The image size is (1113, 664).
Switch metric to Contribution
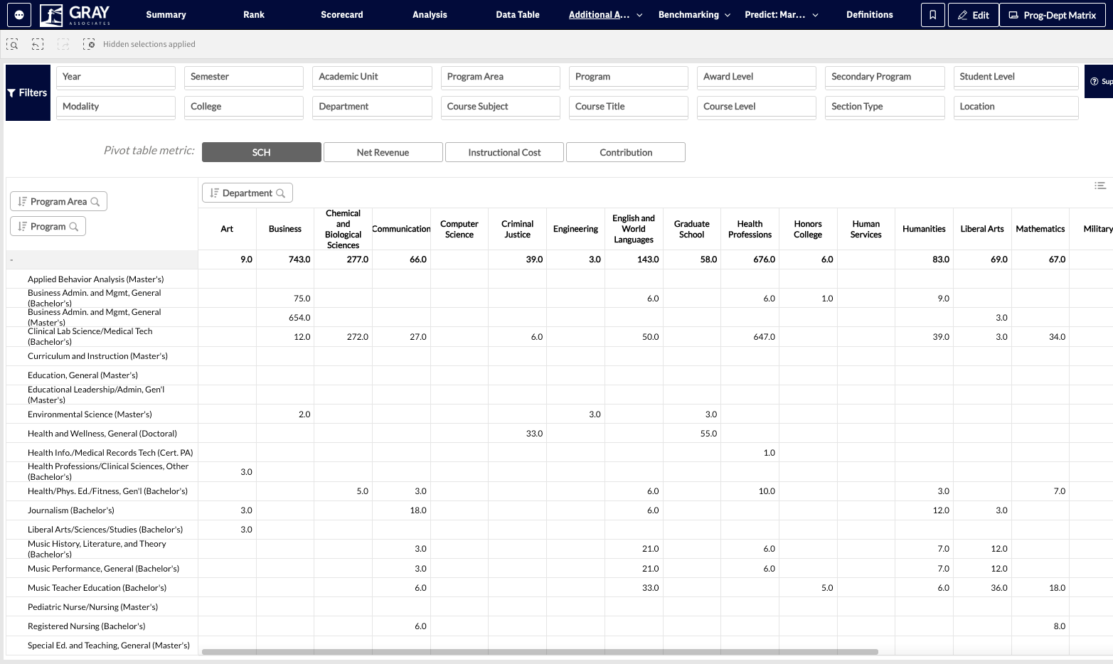626,152
